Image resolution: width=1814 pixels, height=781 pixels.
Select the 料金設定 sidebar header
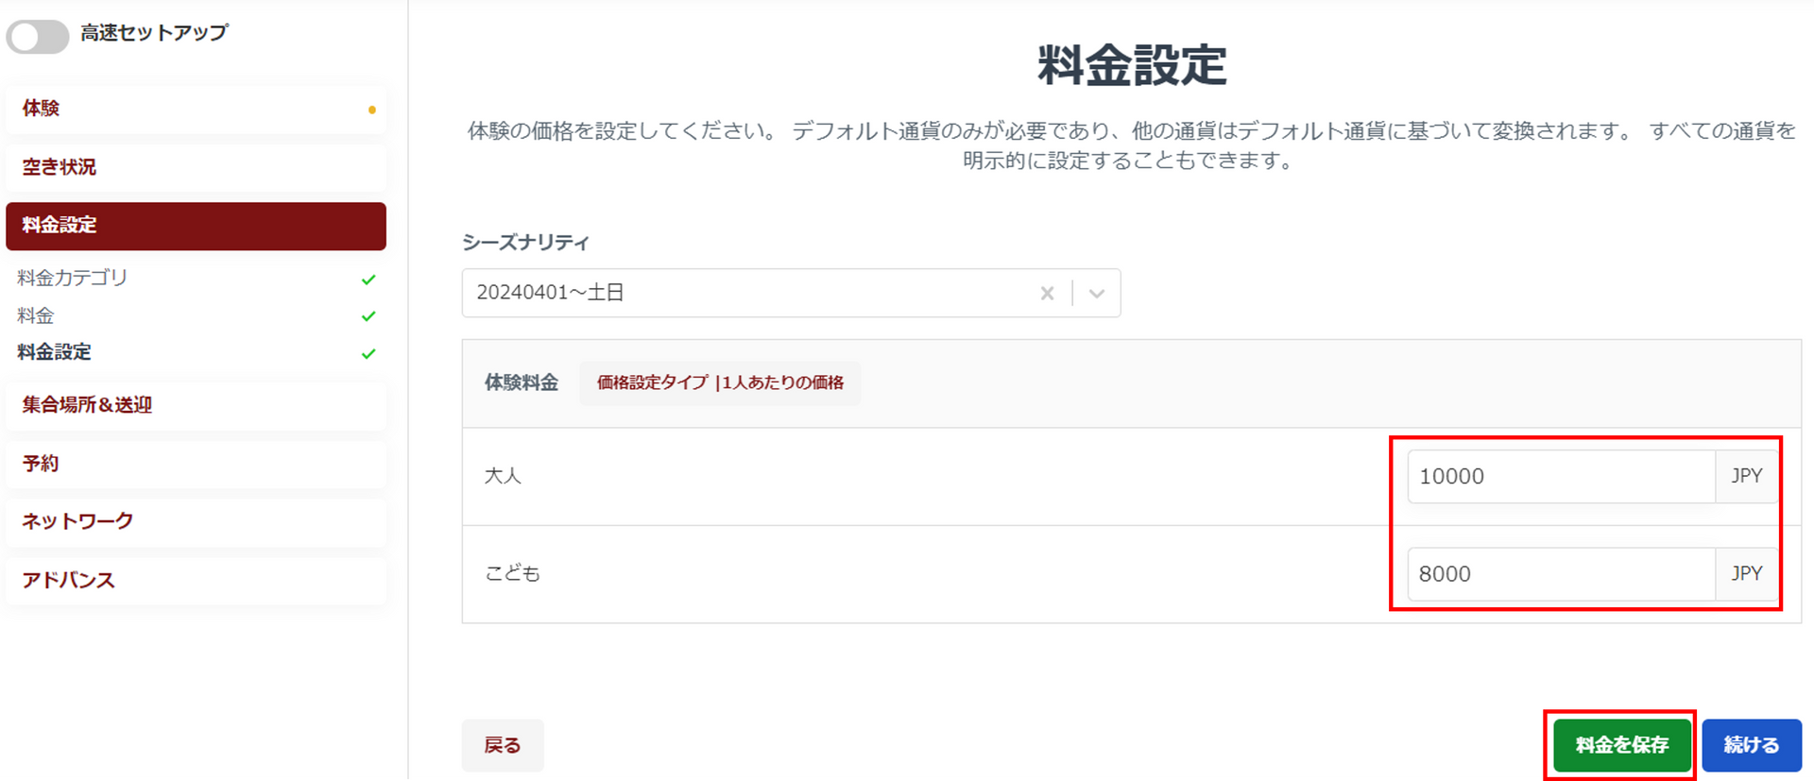[x=196, y=226]
